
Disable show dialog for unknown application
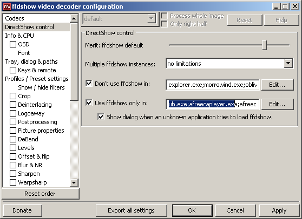[101, 117]
